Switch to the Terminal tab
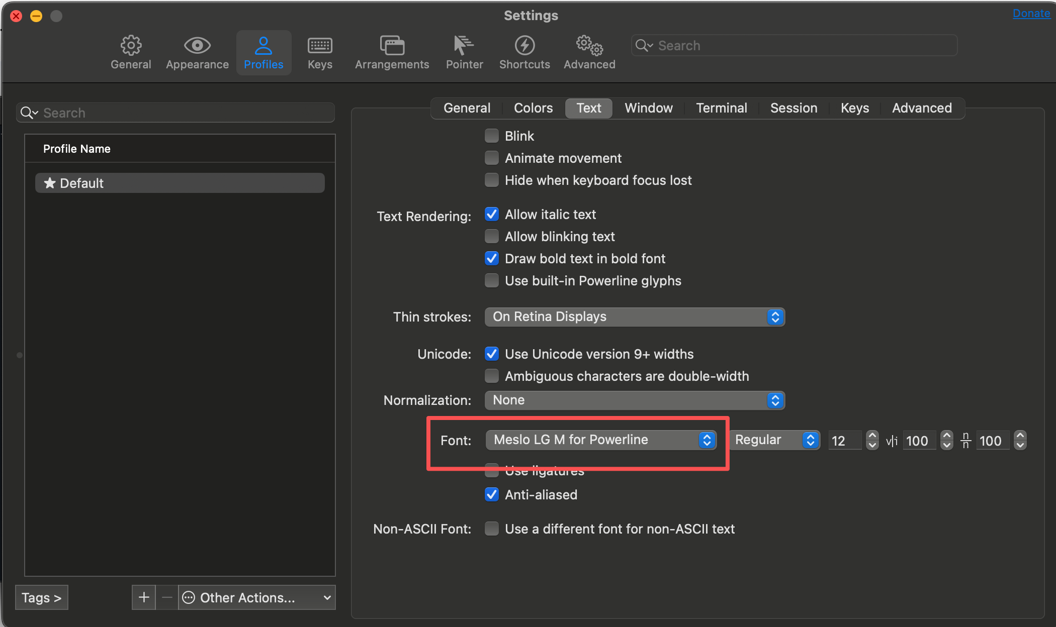Image resolution: width=1056 pixels, height=627 pixels. click(x=721, y=108)
